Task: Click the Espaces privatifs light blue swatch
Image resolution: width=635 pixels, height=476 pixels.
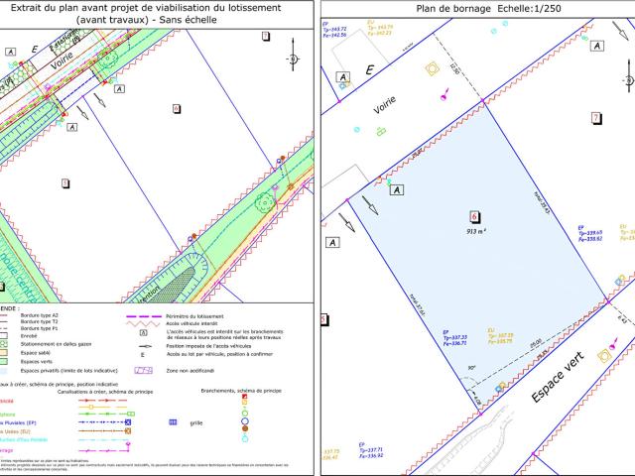Action: point(3,370)
